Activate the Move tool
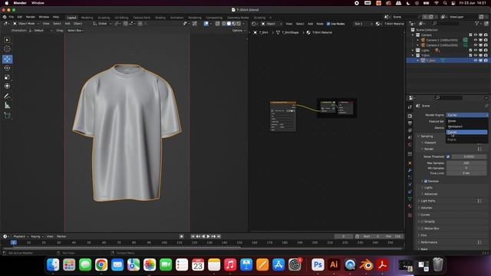Screen dimensions: 491x276 click(x=7, y=59)
